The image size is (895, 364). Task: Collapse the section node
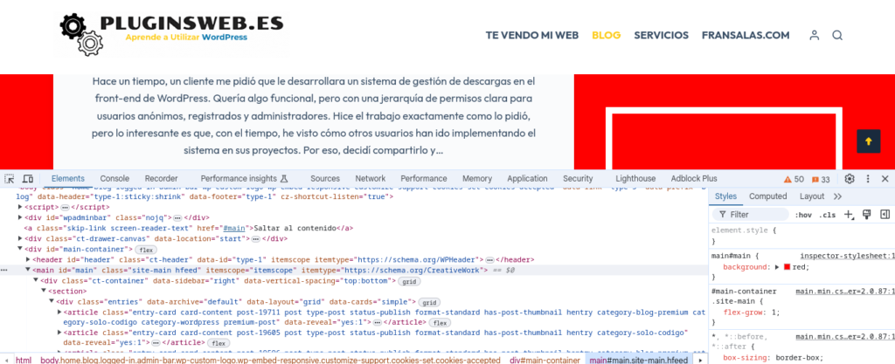44,291
